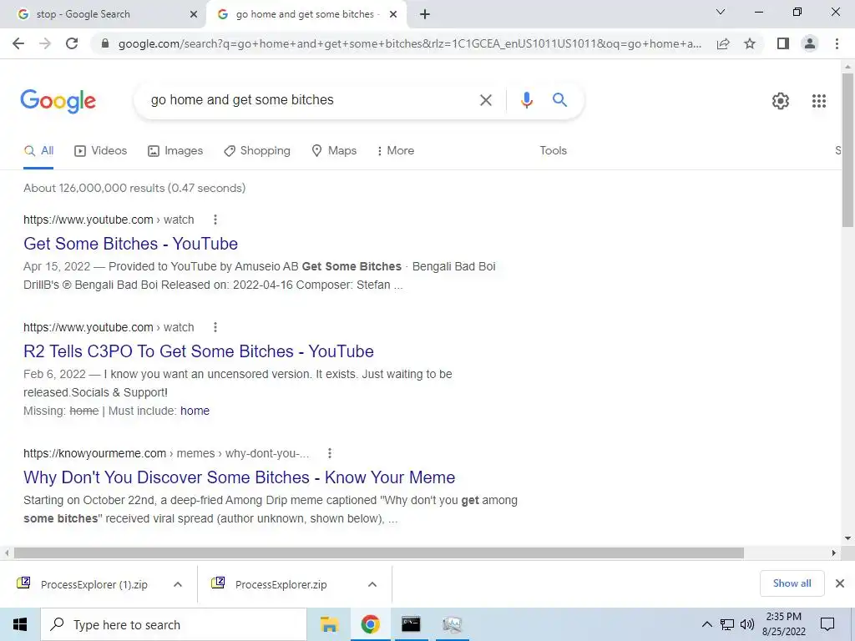The height and width of the screenshot is (641, 855).
Task: Switch to Maps results
Action: pyautogui.click(x=334, y=150)
